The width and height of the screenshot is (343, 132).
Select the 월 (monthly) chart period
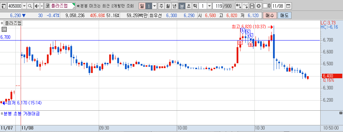(168, 6)
